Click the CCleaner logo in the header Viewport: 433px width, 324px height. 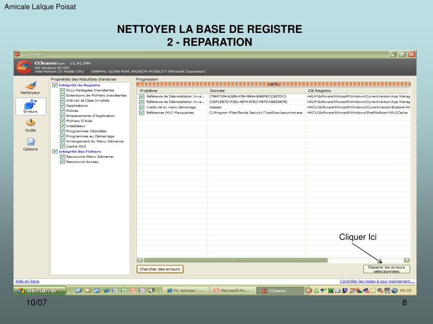click(x=24, y=67)
